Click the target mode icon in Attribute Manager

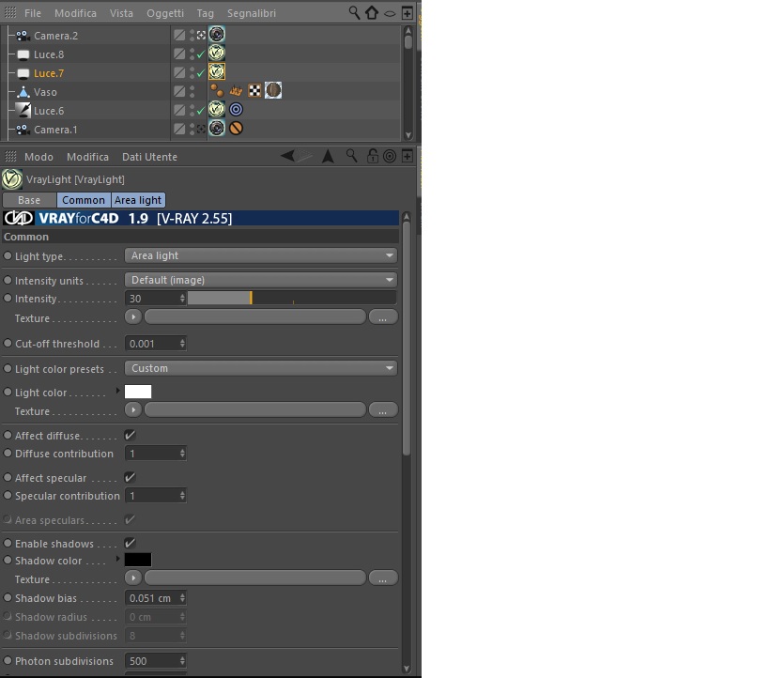tap(390, 156)
